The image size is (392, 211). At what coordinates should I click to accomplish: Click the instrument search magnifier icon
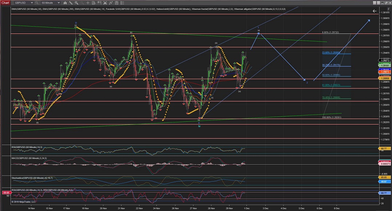pos(37,3)
